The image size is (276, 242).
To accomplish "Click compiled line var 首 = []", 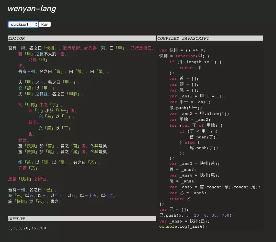I will click(x=184, y=78).
